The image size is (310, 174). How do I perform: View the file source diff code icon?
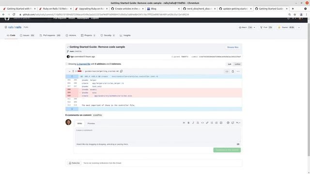pyautogui.click(x=227, y=72)
